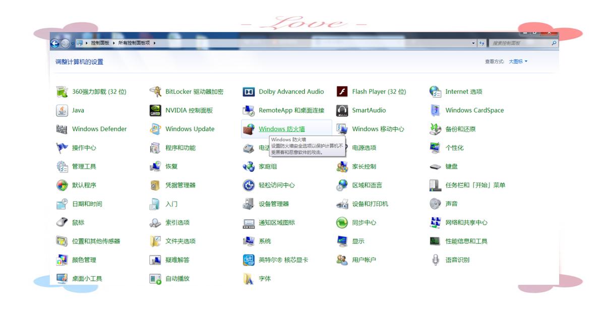The width and height of the screenshot is (607, 315).
Task: Open the 查看方式 大图标 dropdown
Action: [x=518, y=61]
